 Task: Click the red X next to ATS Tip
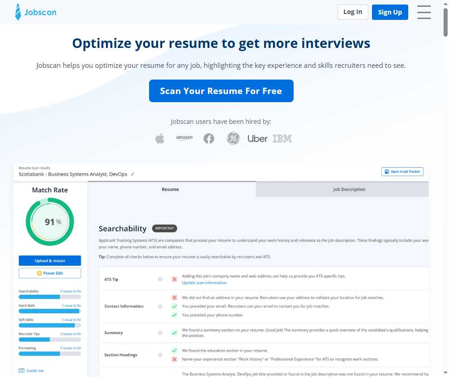tap(174, 279)
